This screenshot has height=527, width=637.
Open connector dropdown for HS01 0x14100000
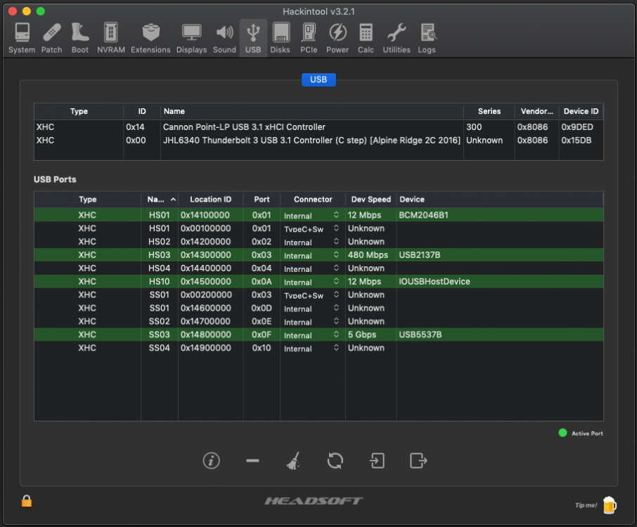pos(312,215)
